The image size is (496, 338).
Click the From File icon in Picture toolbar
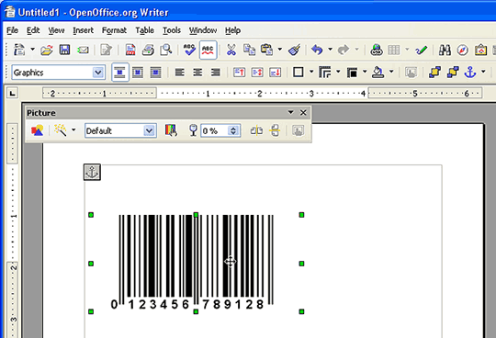[x=37, y=130]
